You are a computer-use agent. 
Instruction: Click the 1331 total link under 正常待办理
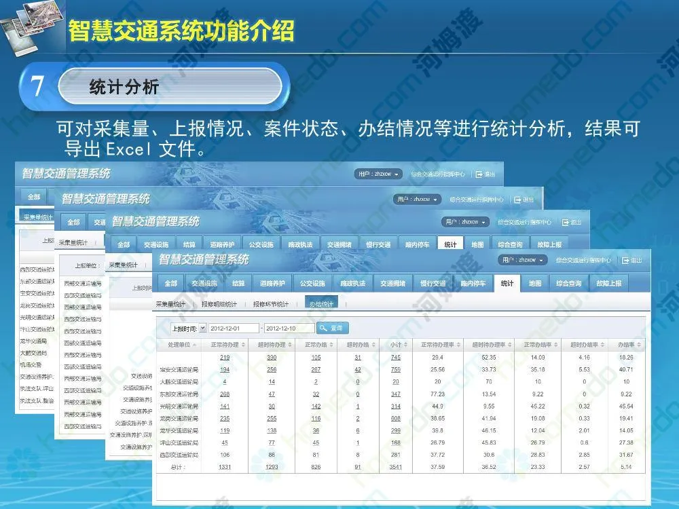[225, 467]
